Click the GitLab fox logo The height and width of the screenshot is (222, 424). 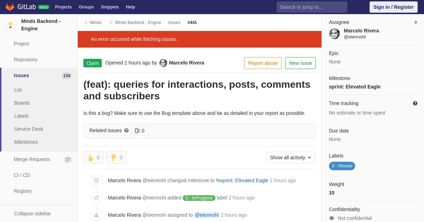pyautogui.click(x=10, y=7)
